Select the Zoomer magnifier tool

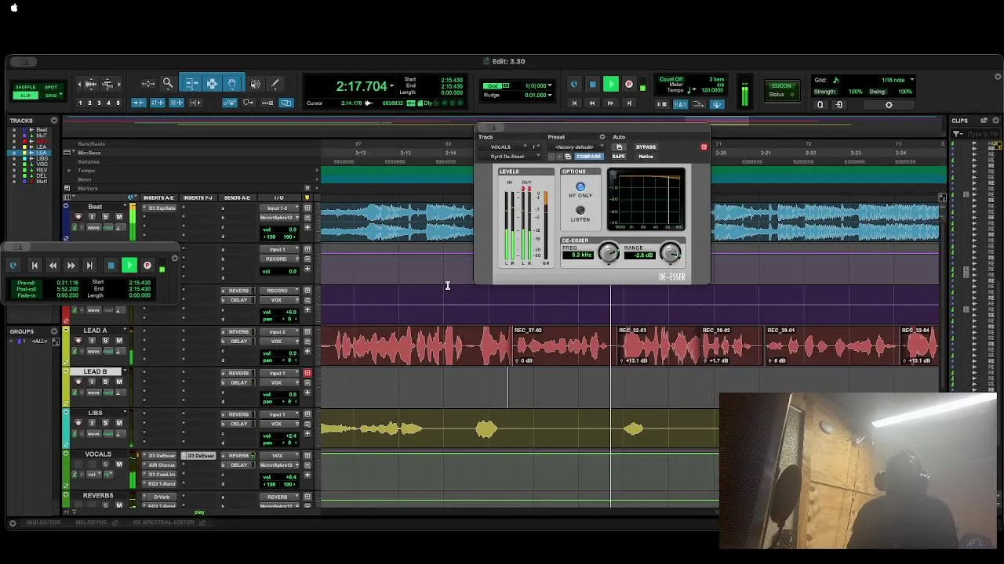click(168, 83)
